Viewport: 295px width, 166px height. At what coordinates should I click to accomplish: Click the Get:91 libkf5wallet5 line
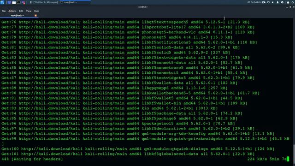(122, 98)
